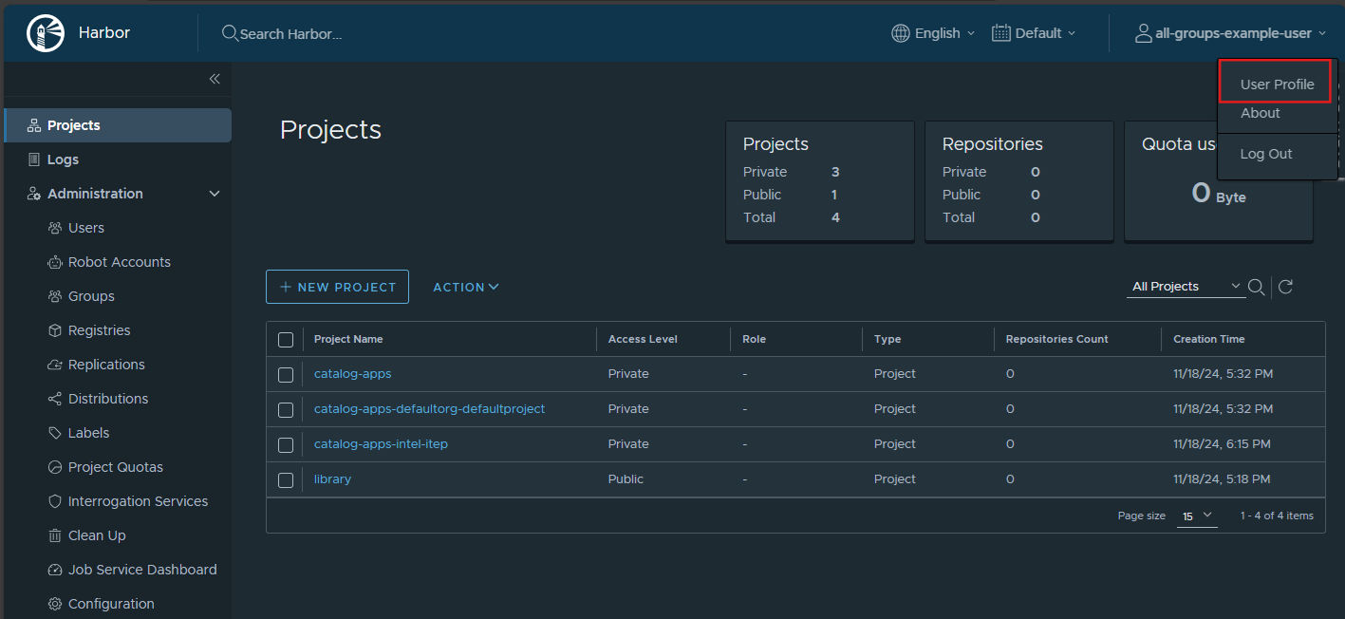The width and height of the screenshot is (1345, 619).
Task: Open the catalog-apps-intel-itep project link
Action: pyautogui.click(x=381, y=444)
